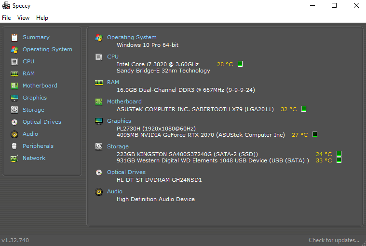Screen dimensions: 366x246
Task: Click the green temperature indicator beside GPU 27 °C
Action: [315, 134]
